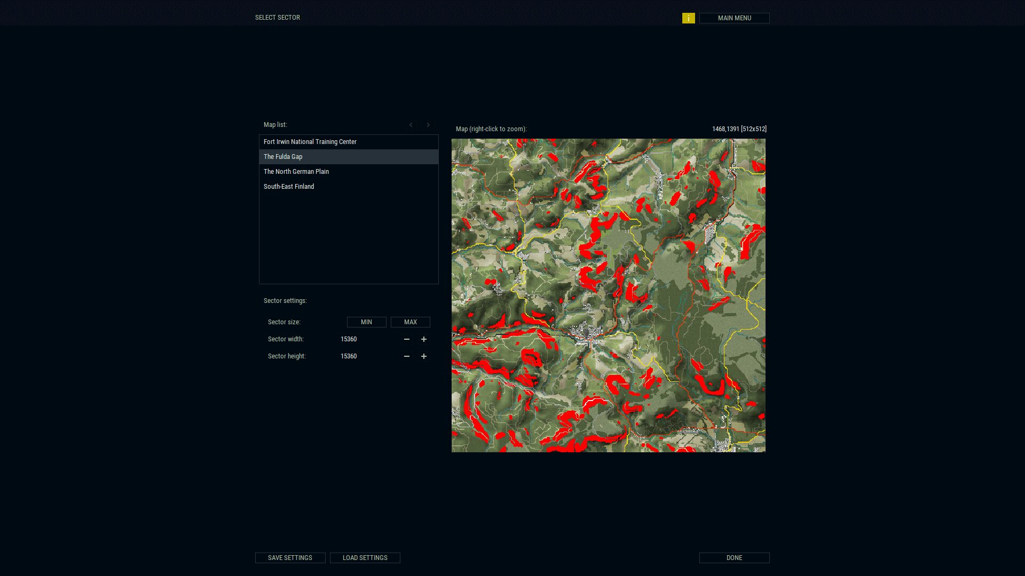Set sector size to MAX
Viewport: 1025px width, 576px height.
(410, 322)
